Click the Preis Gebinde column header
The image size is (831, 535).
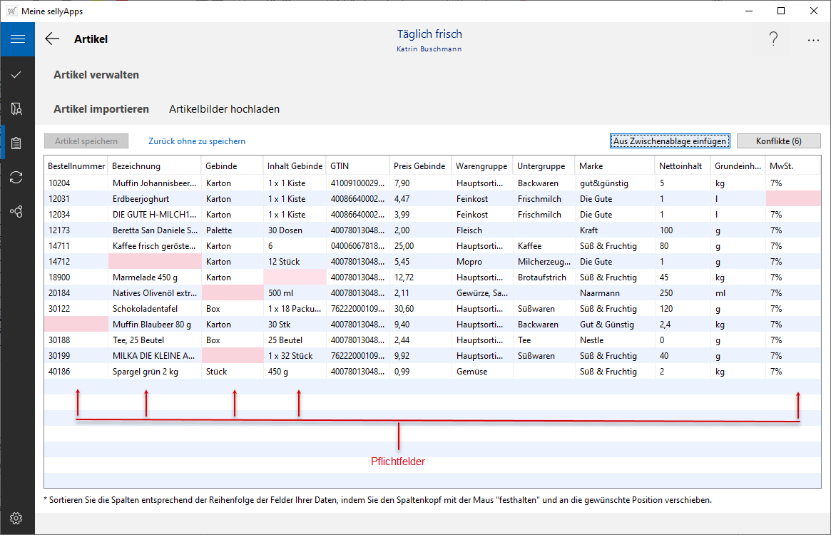(x=419, y=166)
